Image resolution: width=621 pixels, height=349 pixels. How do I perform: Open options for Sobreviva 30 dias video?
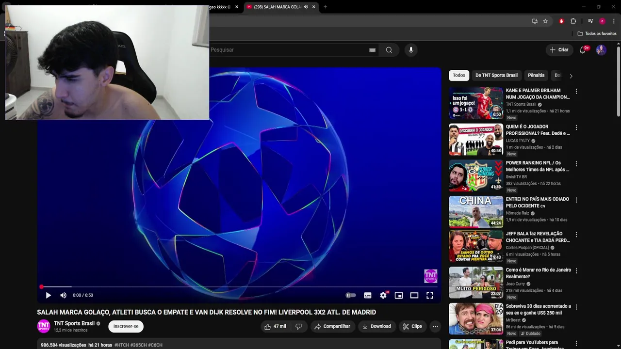(576, 307)
